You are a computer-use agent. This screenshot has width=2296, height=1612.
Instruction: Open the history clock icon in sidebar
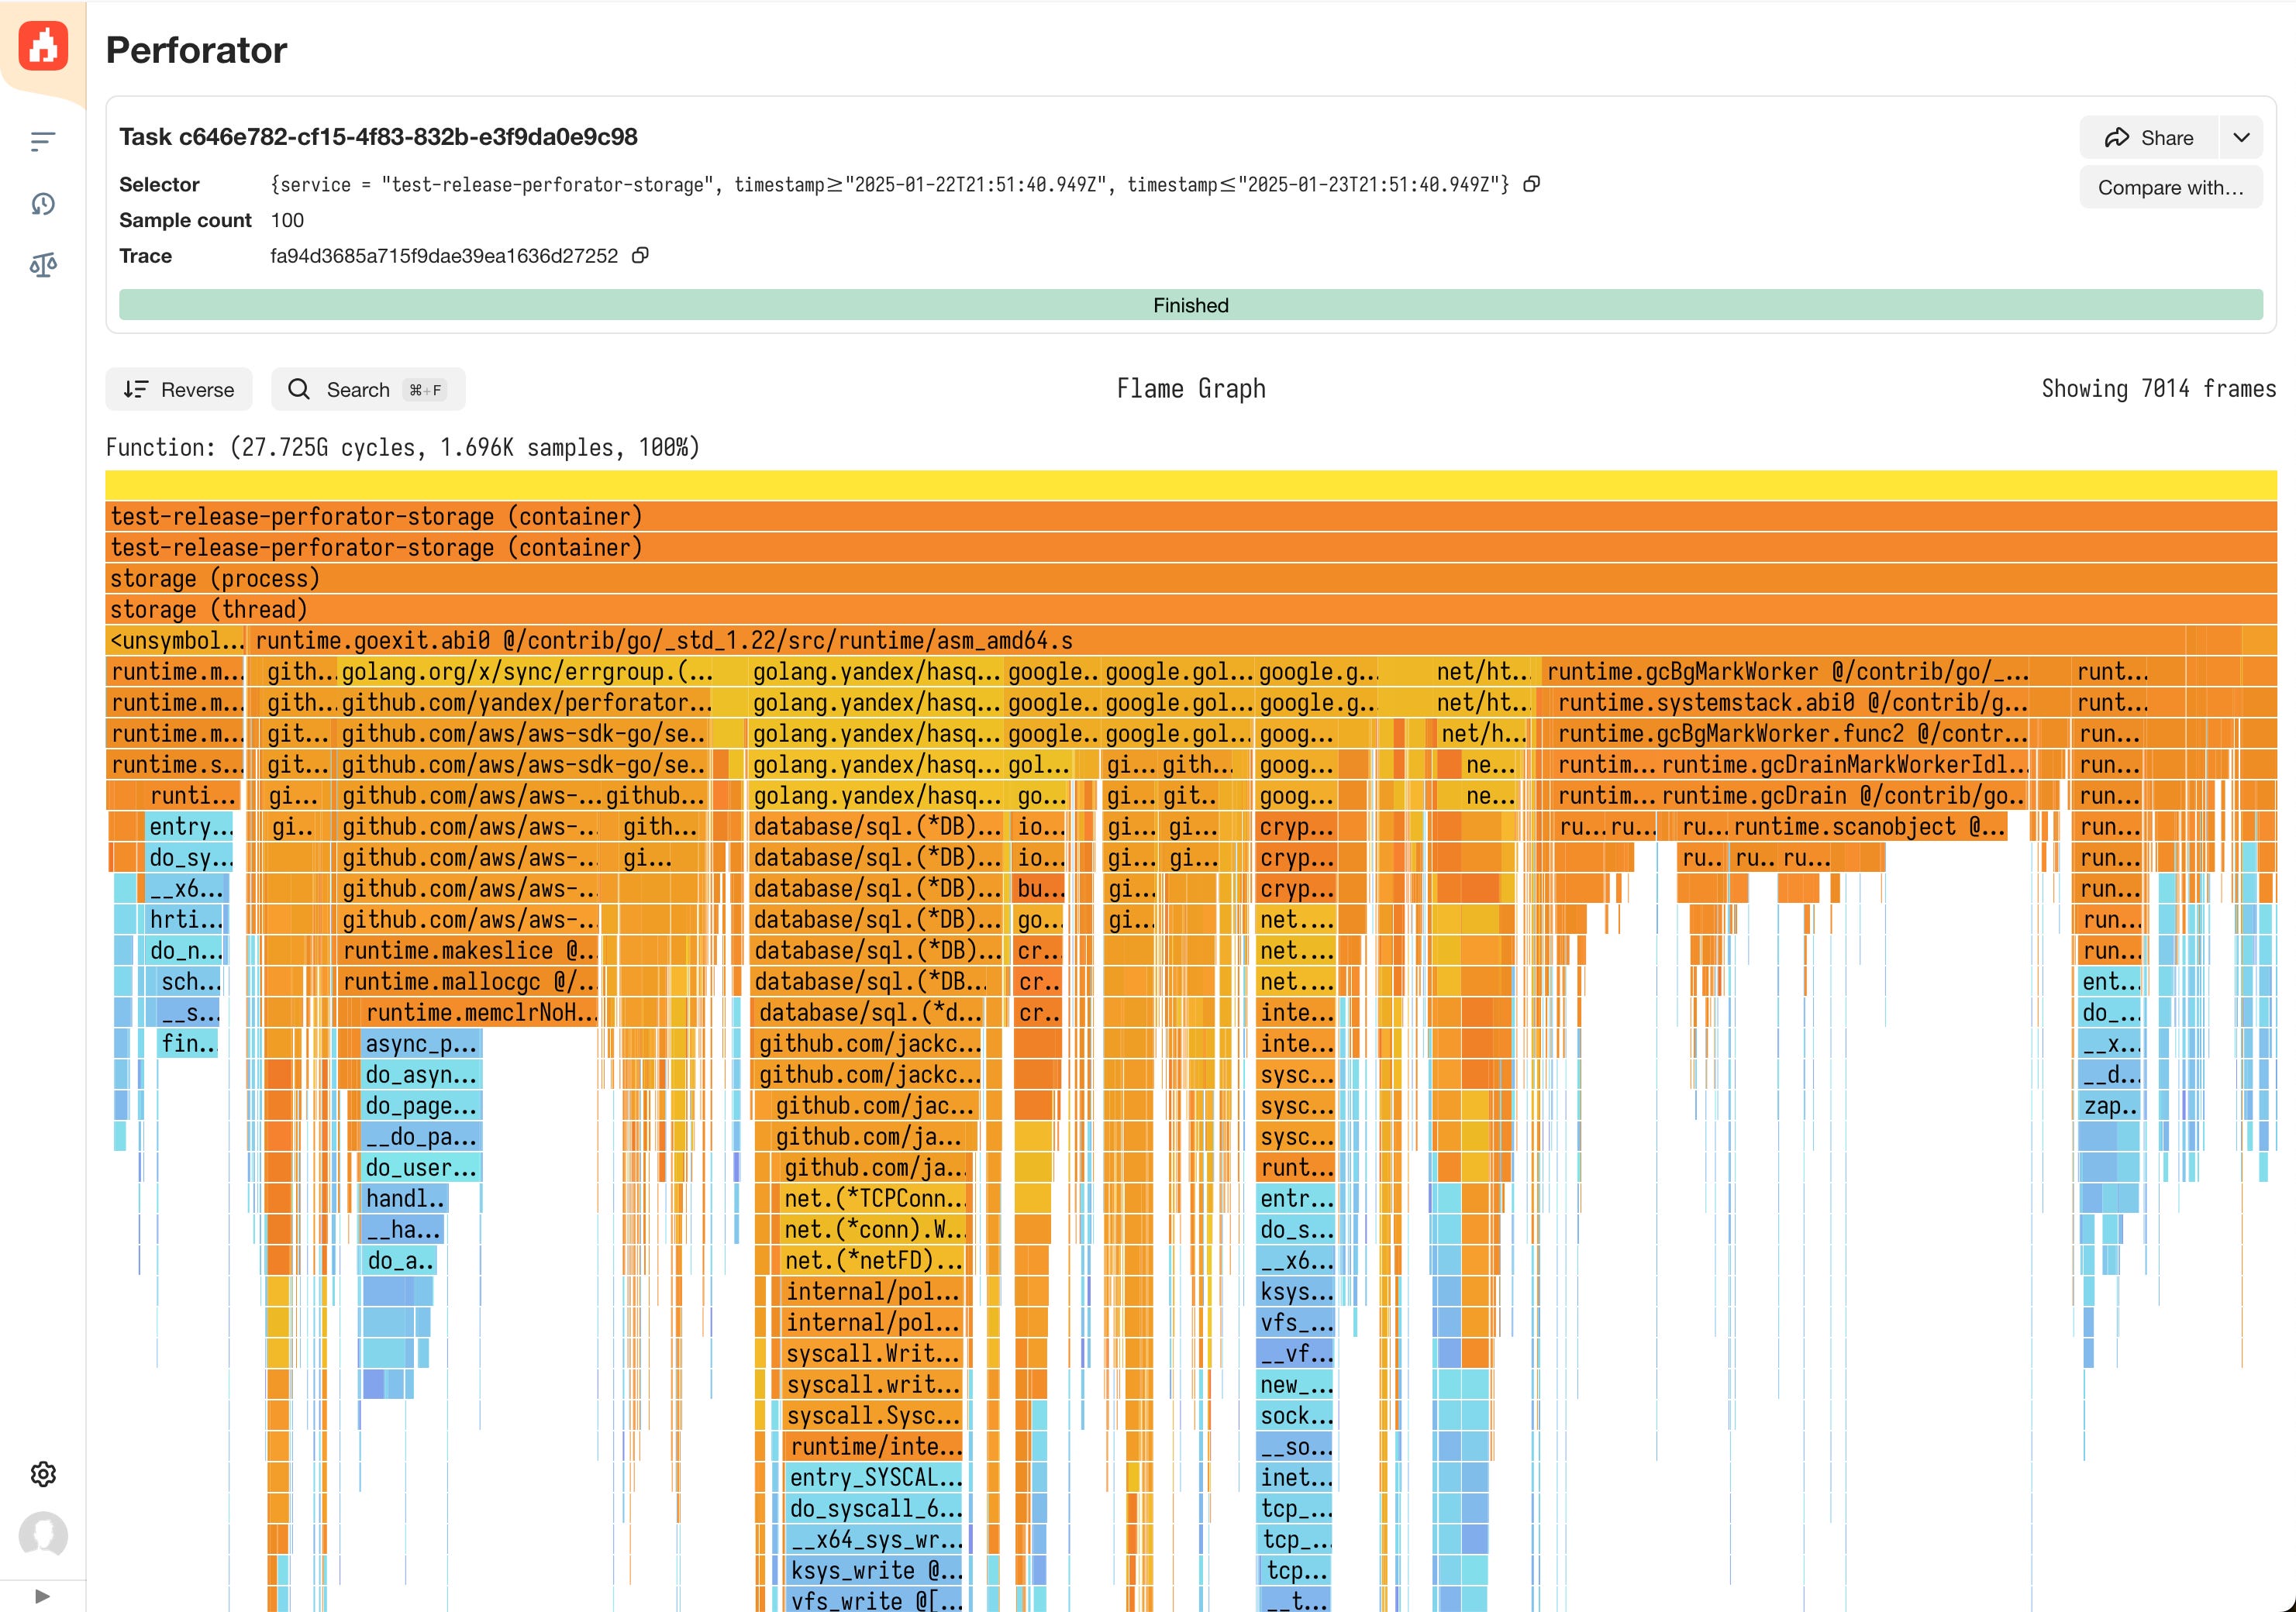tap(42, 204)
